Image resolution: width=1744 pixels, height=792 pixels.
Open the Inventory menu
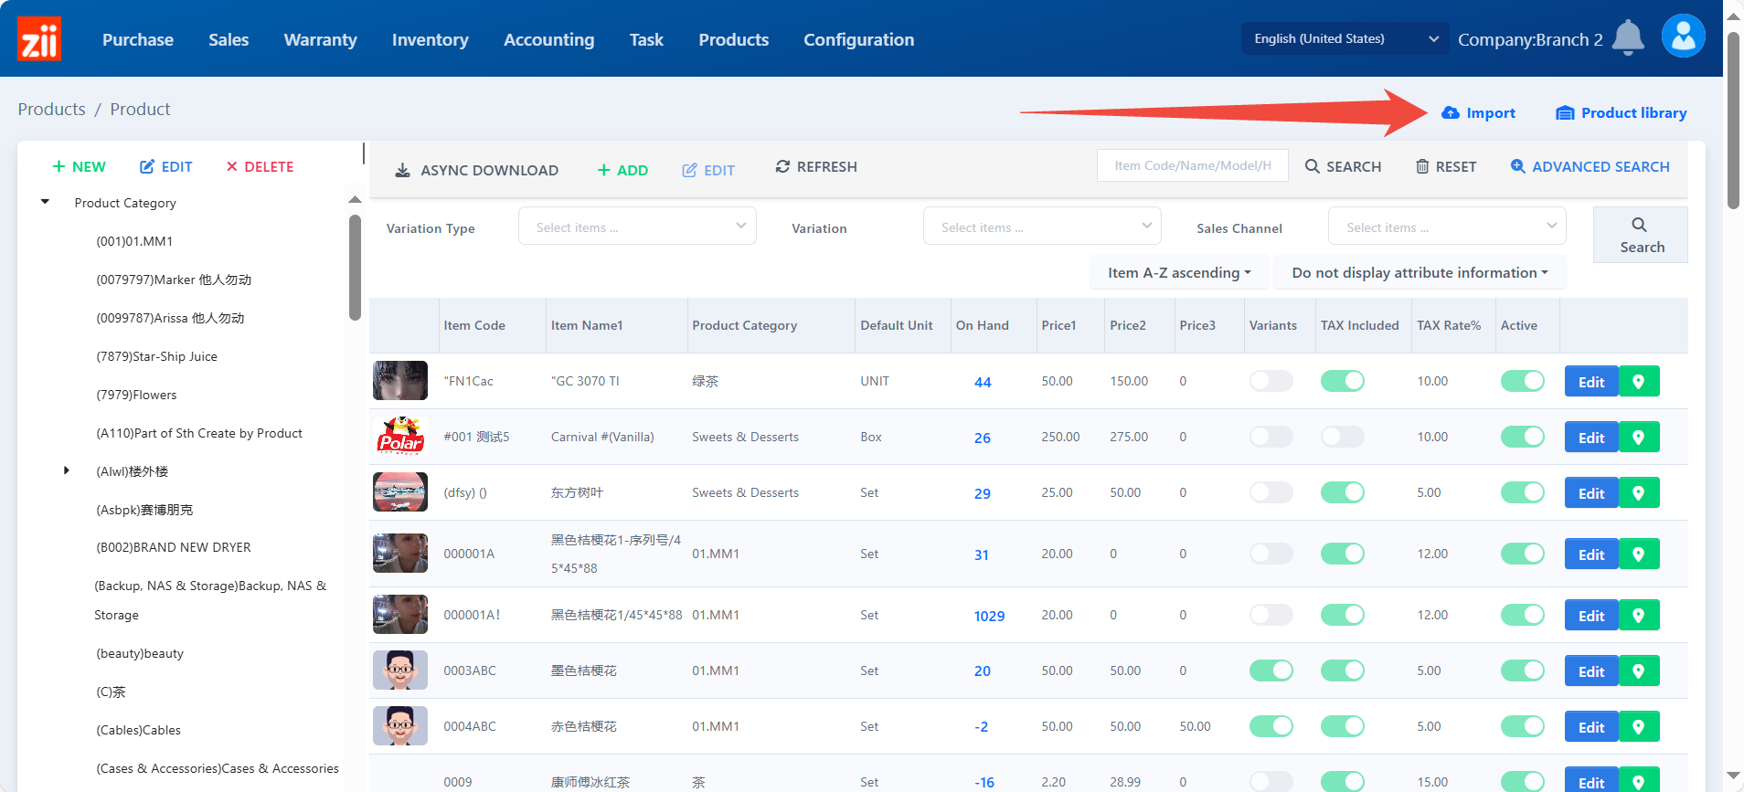[430, 40]
